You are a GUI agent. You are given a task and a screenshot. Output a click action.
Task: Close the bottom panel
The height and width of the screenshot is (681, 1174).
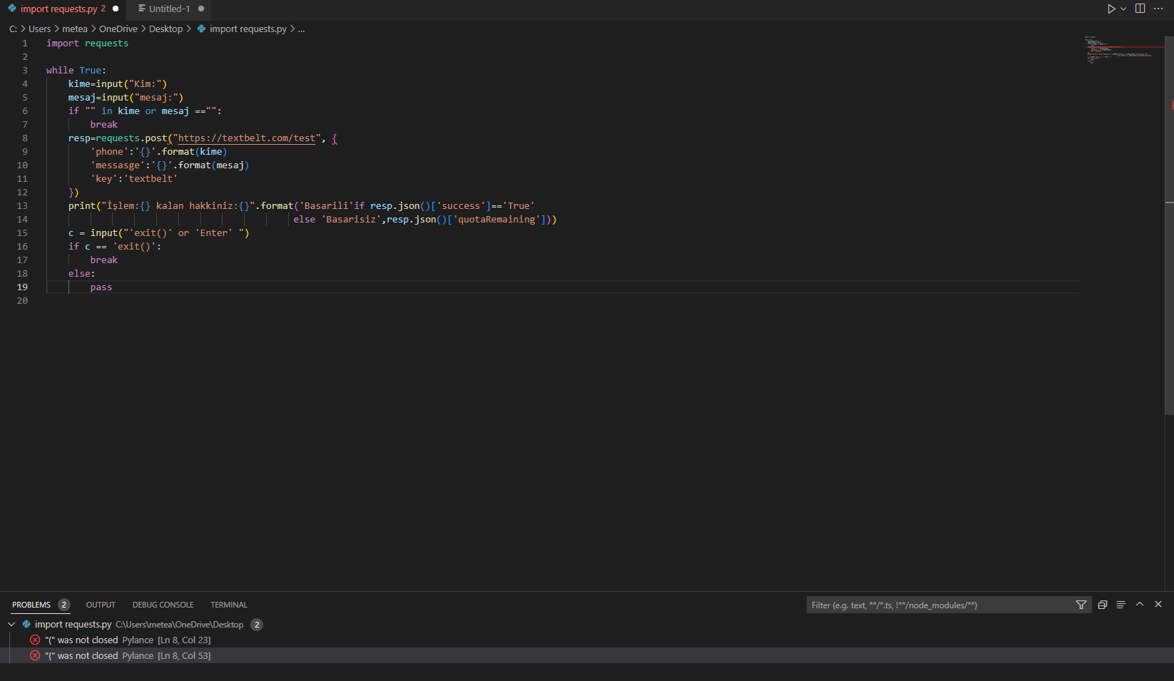pos(1158,604)
